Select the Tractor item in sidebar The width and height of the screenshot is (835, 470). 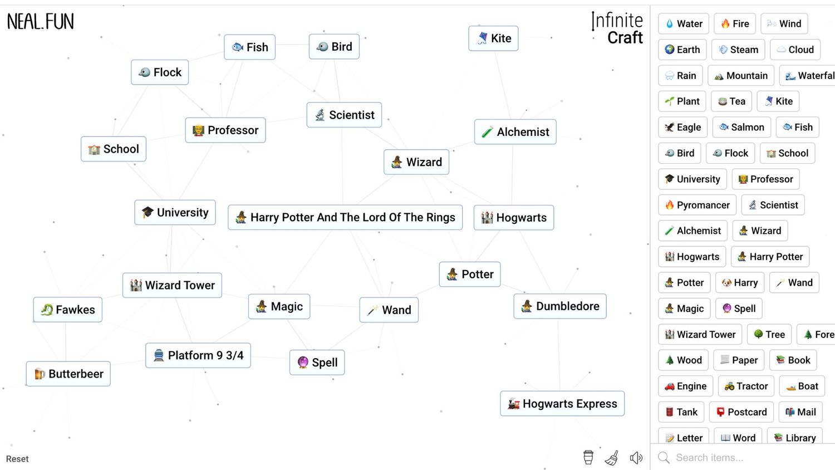pos(745,386)
